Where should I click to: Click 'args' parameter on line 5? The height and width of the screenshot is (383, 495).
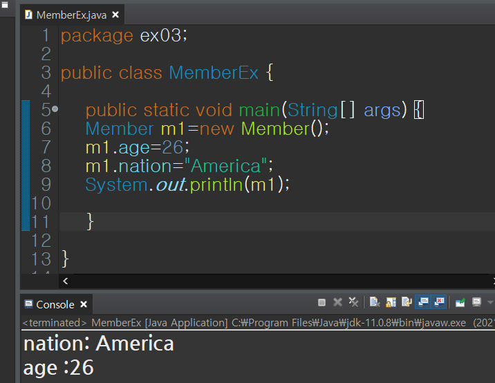click(382, 111)
